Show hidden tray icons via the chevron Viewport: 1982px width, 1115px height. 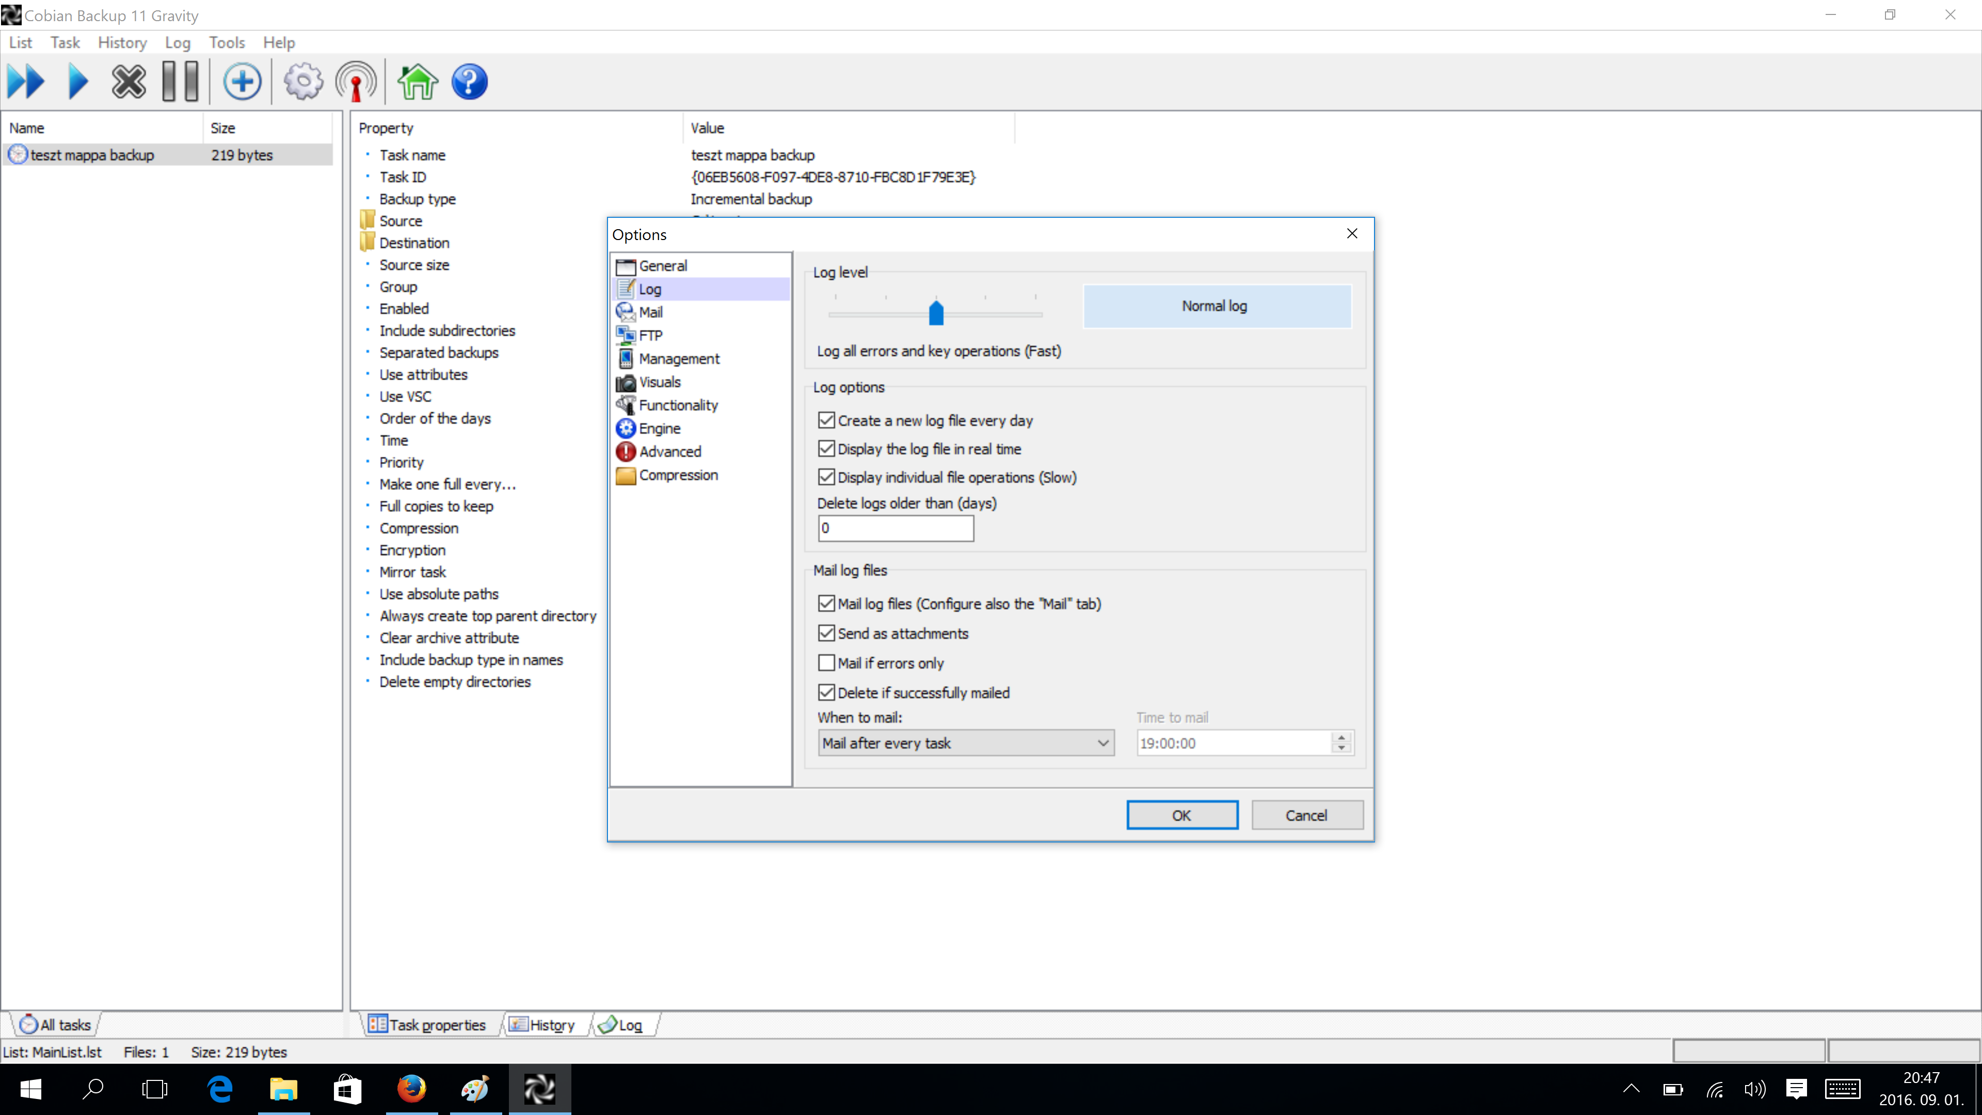pyautogui.click(x=1631, y=1089)
